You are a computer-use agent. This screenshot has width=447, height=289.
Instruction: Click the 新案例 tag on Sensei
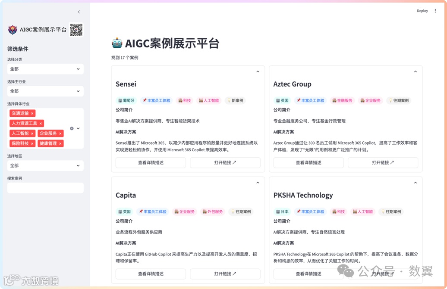236,100
